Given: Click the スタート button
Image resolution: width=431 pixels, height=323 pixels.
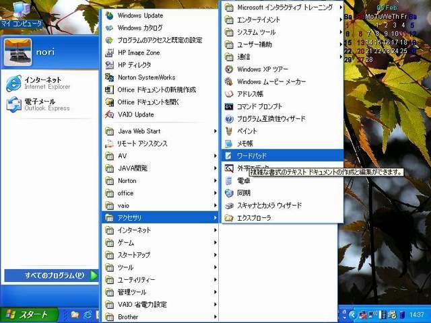Looking at the screenshot, I should [x=29, y=315].
